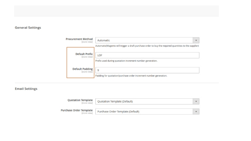Focus the Default Padding input field
This screenshot has height=141, width=251.
pyautogui.click(x=147, y=70)
